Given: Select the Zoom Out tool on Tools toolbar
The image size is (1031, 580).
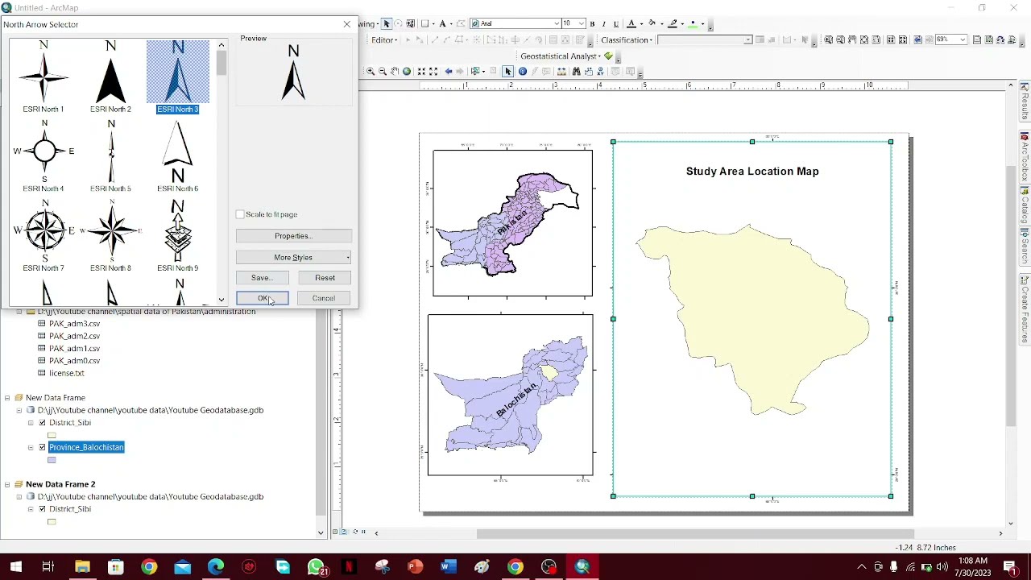Looking at the screenshot, I should pos(383,72).
